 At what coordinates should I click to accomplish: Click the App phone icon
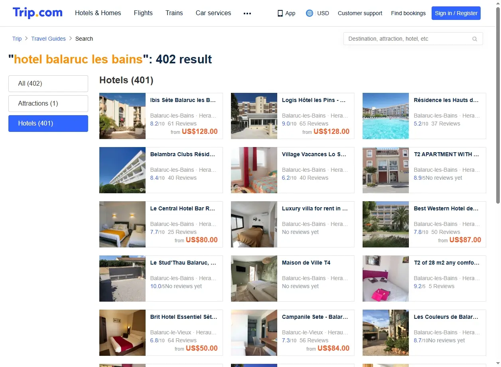coord(280,13)
